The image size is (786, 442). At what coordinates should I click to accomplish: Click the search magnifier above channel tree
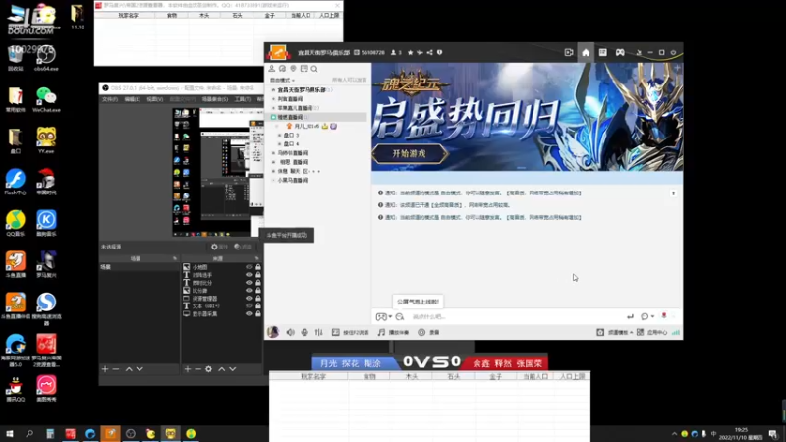(x=314, y=69)
